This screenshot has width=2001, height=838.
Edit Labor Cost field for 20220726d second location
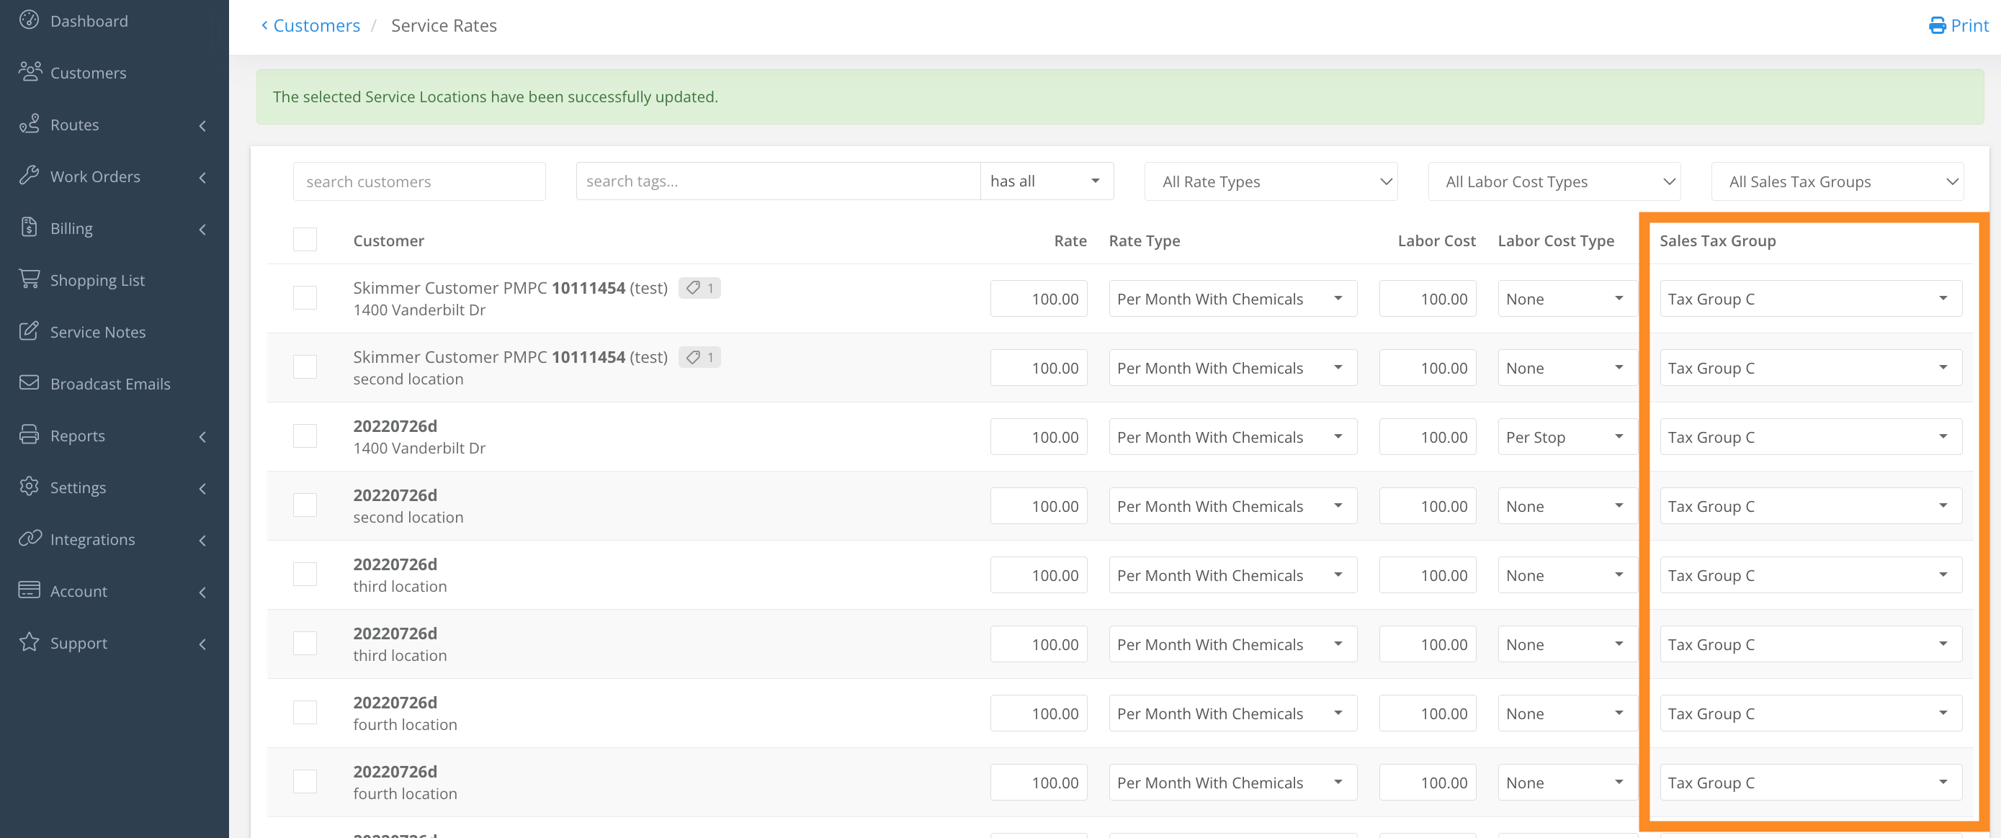[1427, 505]
